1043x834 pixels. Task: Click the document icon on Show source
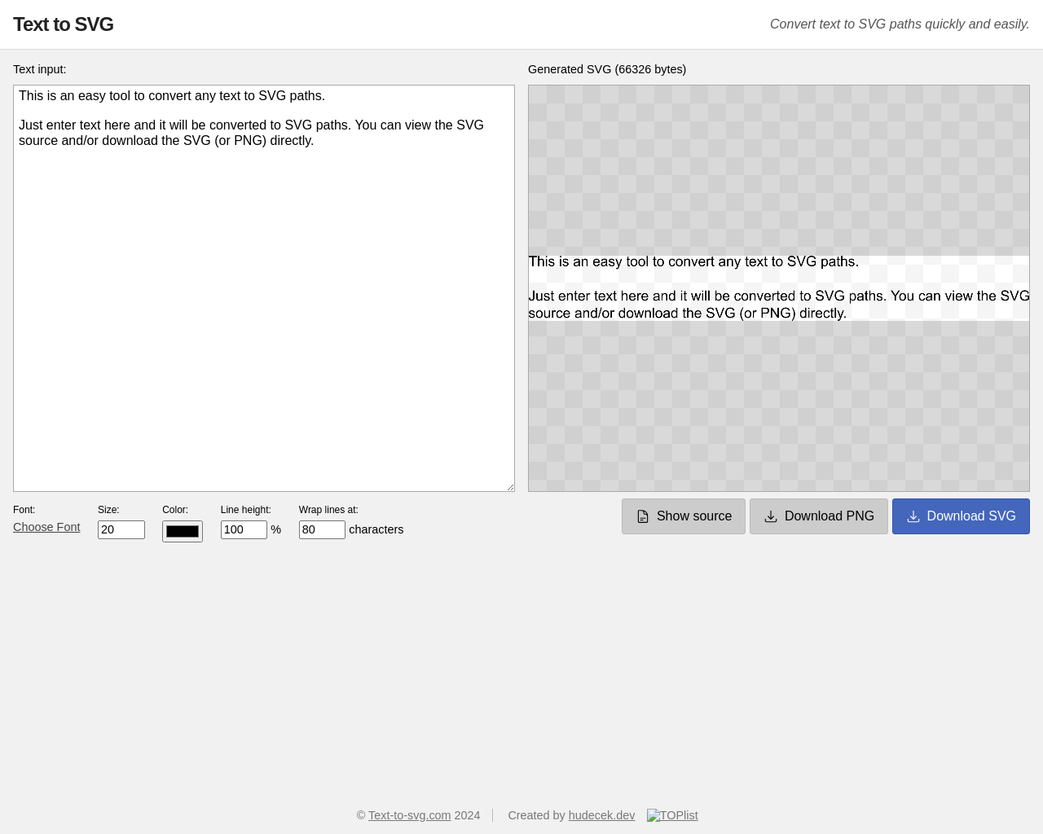(x=643, y=516)
